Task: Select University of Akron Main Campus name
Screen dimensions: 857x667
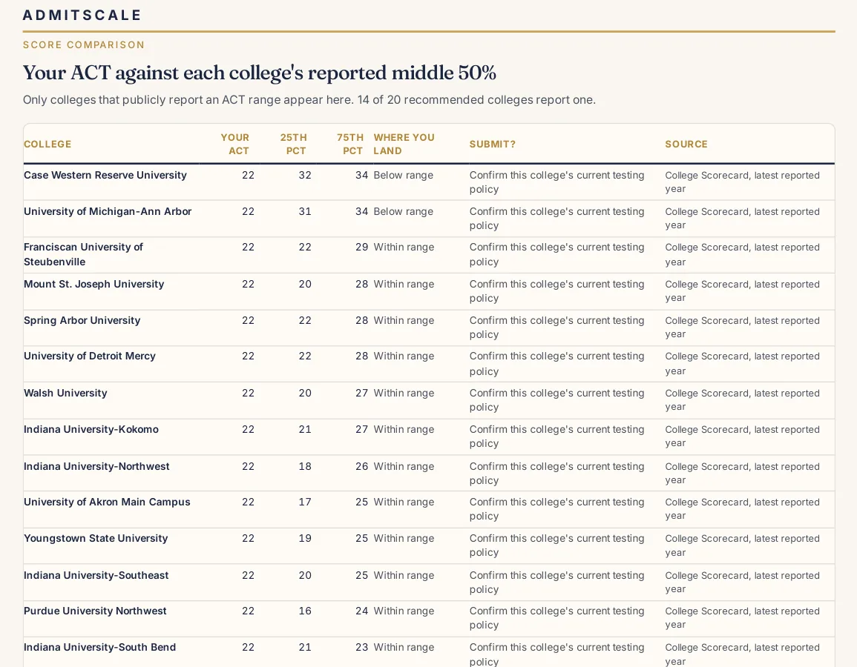Action: click(107, 502)
